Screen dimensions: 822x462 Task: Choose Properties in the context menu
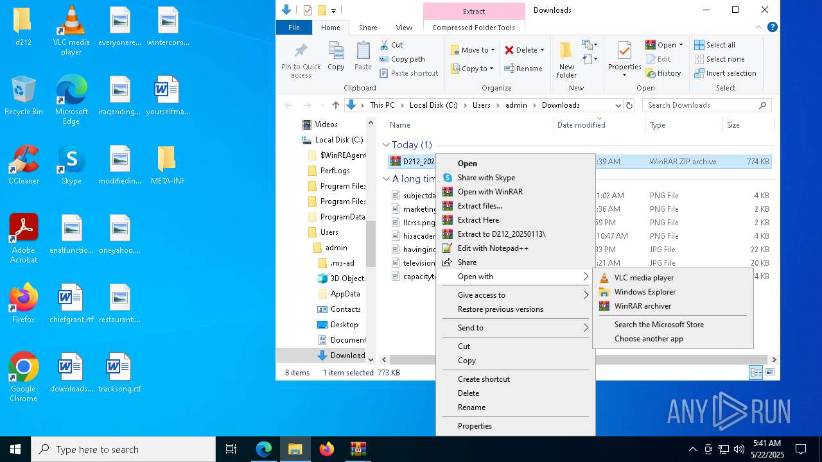[x=515, y=426]
